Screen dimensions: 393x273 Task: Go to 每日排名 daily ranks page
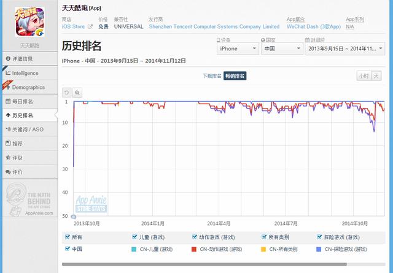point(29,101)
